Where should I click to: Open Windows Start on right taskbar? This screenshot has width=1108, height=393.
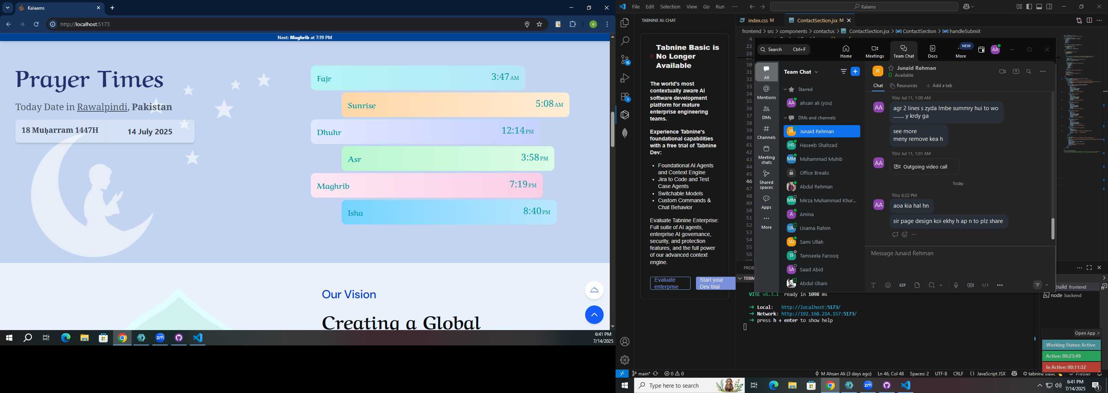(x=624, y=386)
